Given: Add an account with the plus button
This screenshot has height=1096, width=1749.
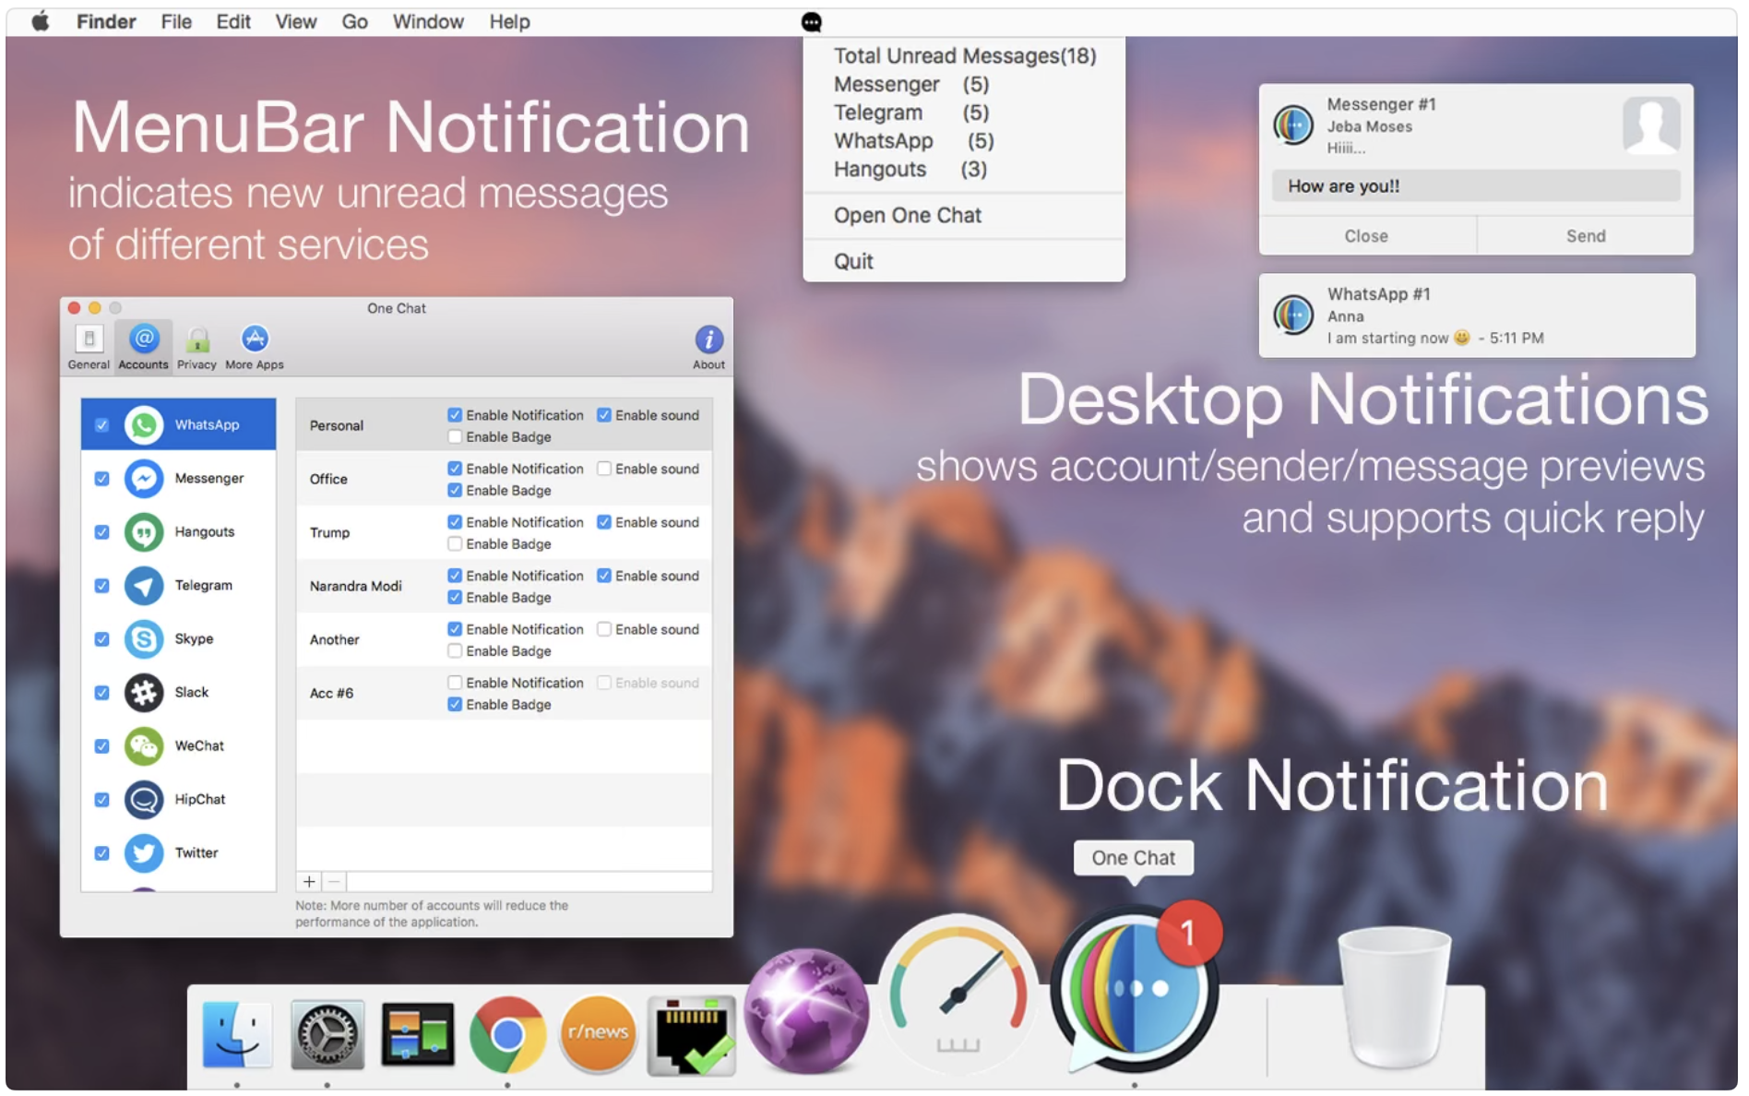Looking at the screenshot, I should [x=309, y=882].
